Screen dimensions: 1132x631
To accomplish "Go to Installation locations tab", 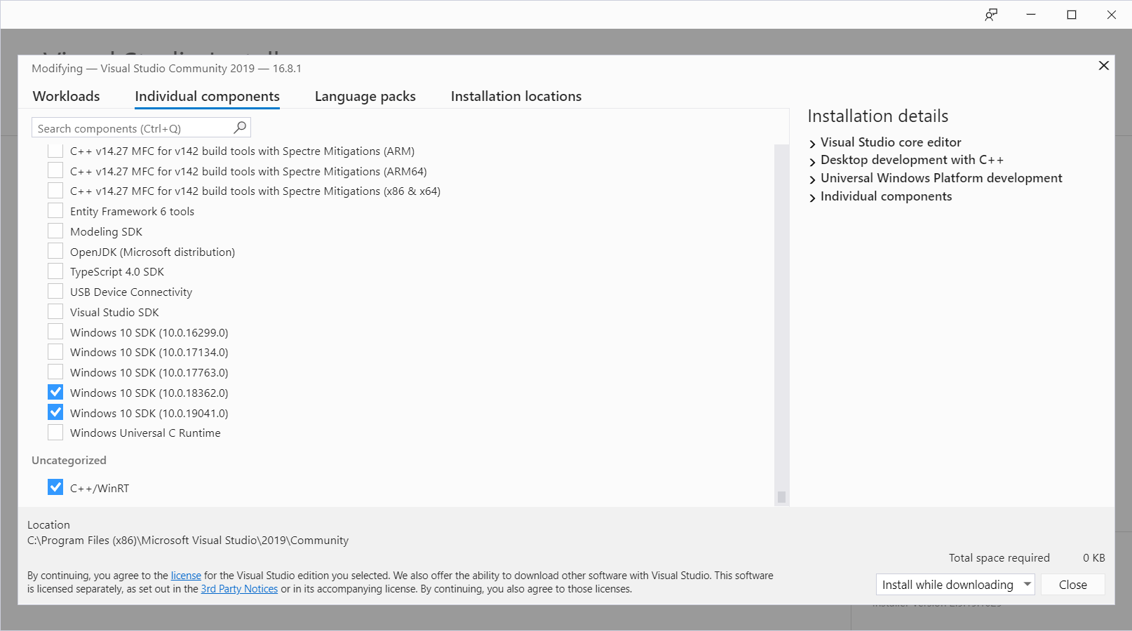I will 516,96.
